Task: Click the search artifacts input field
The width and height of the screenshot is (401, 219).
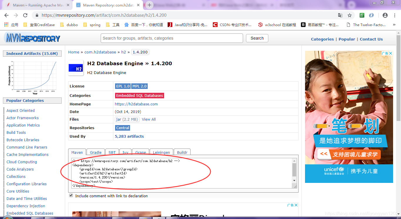Action: click(x=172, y=38)
